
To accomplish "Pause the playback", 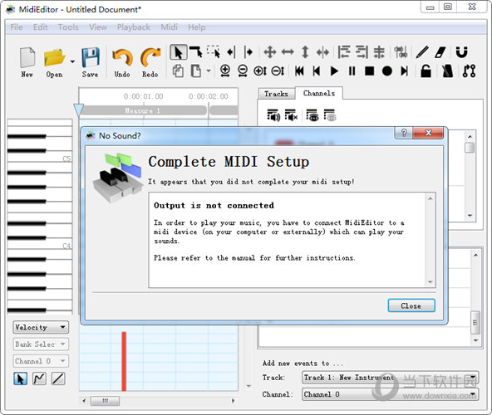I will point(352,71).
